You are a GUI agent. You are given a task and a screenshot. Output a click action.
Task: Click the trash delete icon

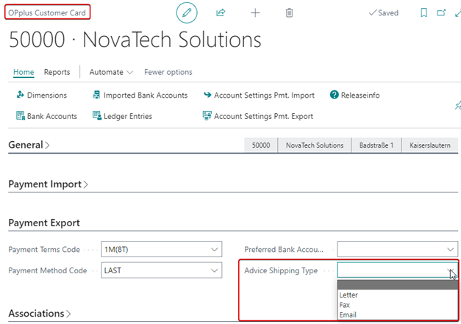pyautogui.click(x=290, y=13)
